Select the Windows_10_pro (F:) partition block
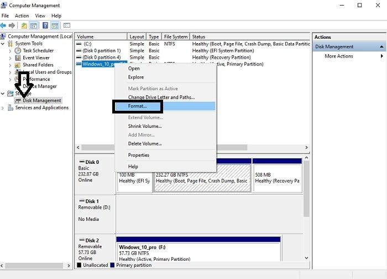 198,249
